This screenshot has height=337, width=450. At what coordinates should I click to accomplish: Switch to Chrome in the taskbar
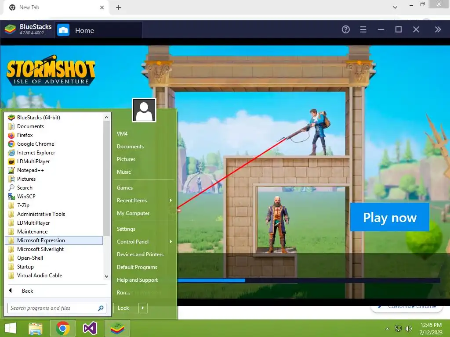[63, 328]
